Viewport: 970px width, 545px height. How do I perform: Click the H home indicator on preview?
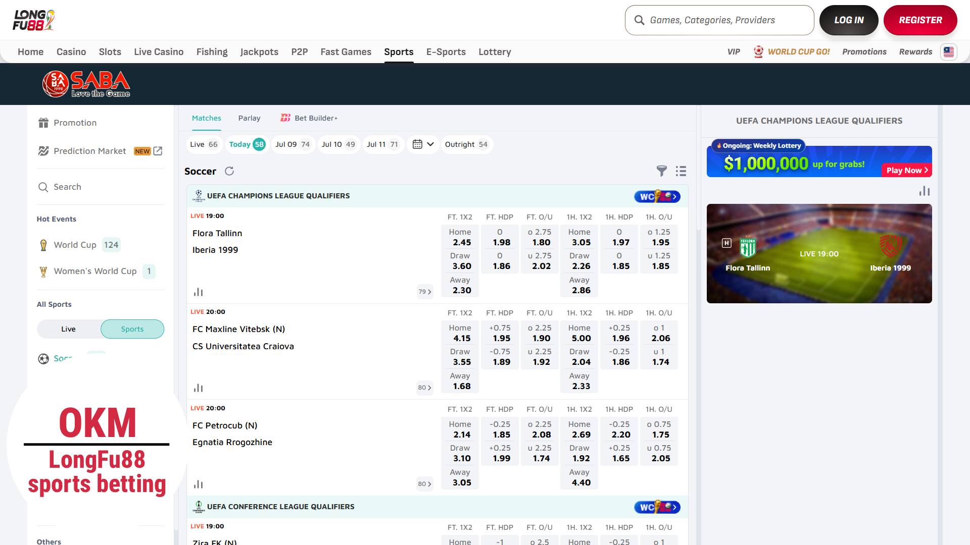pyautogui.click(x=726, y=243)
